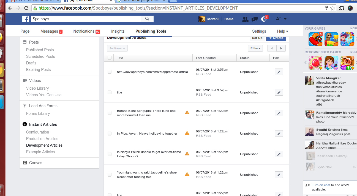Click warning icon for Nargis Fakhri article
Image resolution: width=357 pixels, height=196 pixels.
click(187, 154)
